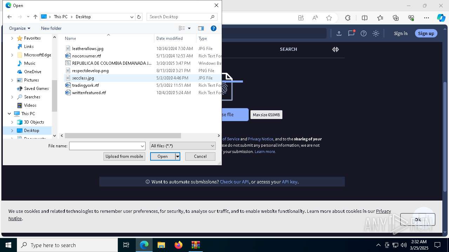Toggle Edge split screen icon
449x252 pixels.
click(x=364, y=18)
